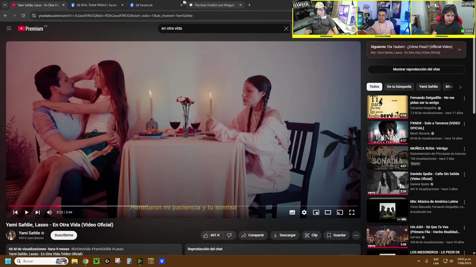Viewport: 476px width, 267px height.
Task: Reload the current page
Action: click(x=23, y=16)
